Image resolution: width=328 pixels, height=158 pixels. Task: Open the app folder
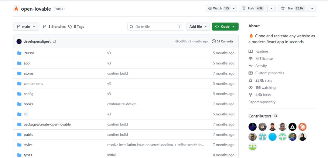point(27,63)
